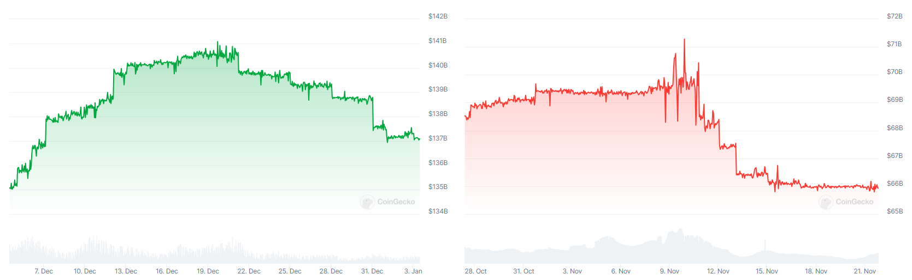
Task: Click the $138B axis label
Action: (x=438, y=114)
